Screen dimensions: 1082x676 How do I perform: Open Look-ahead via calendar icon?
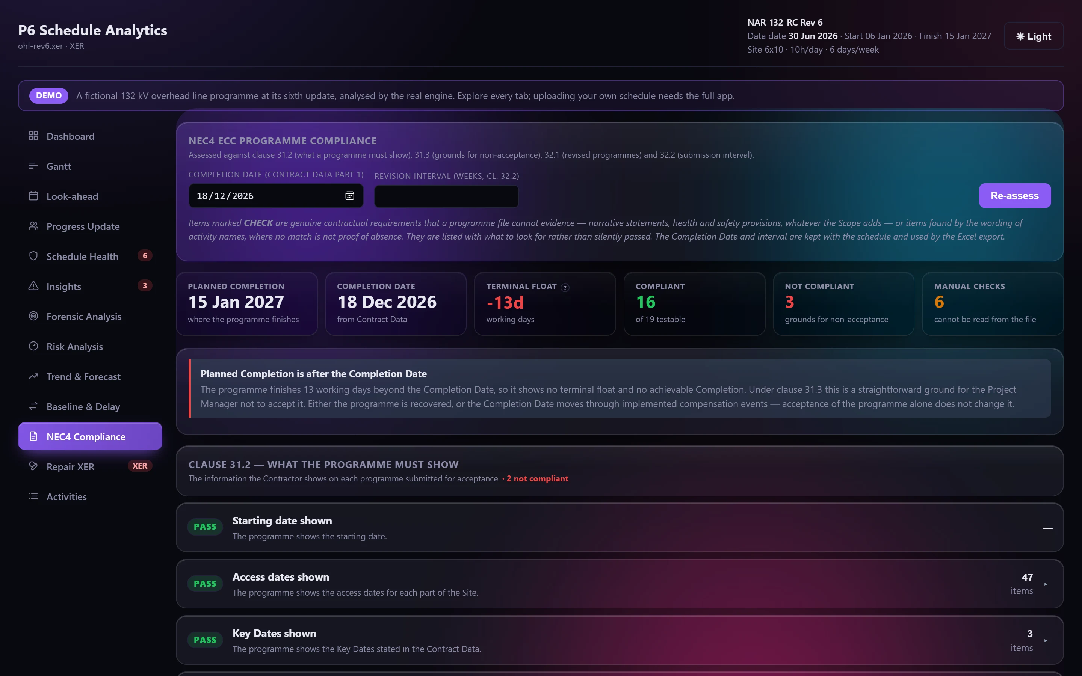pyautogui.click(x=33, y=196)
